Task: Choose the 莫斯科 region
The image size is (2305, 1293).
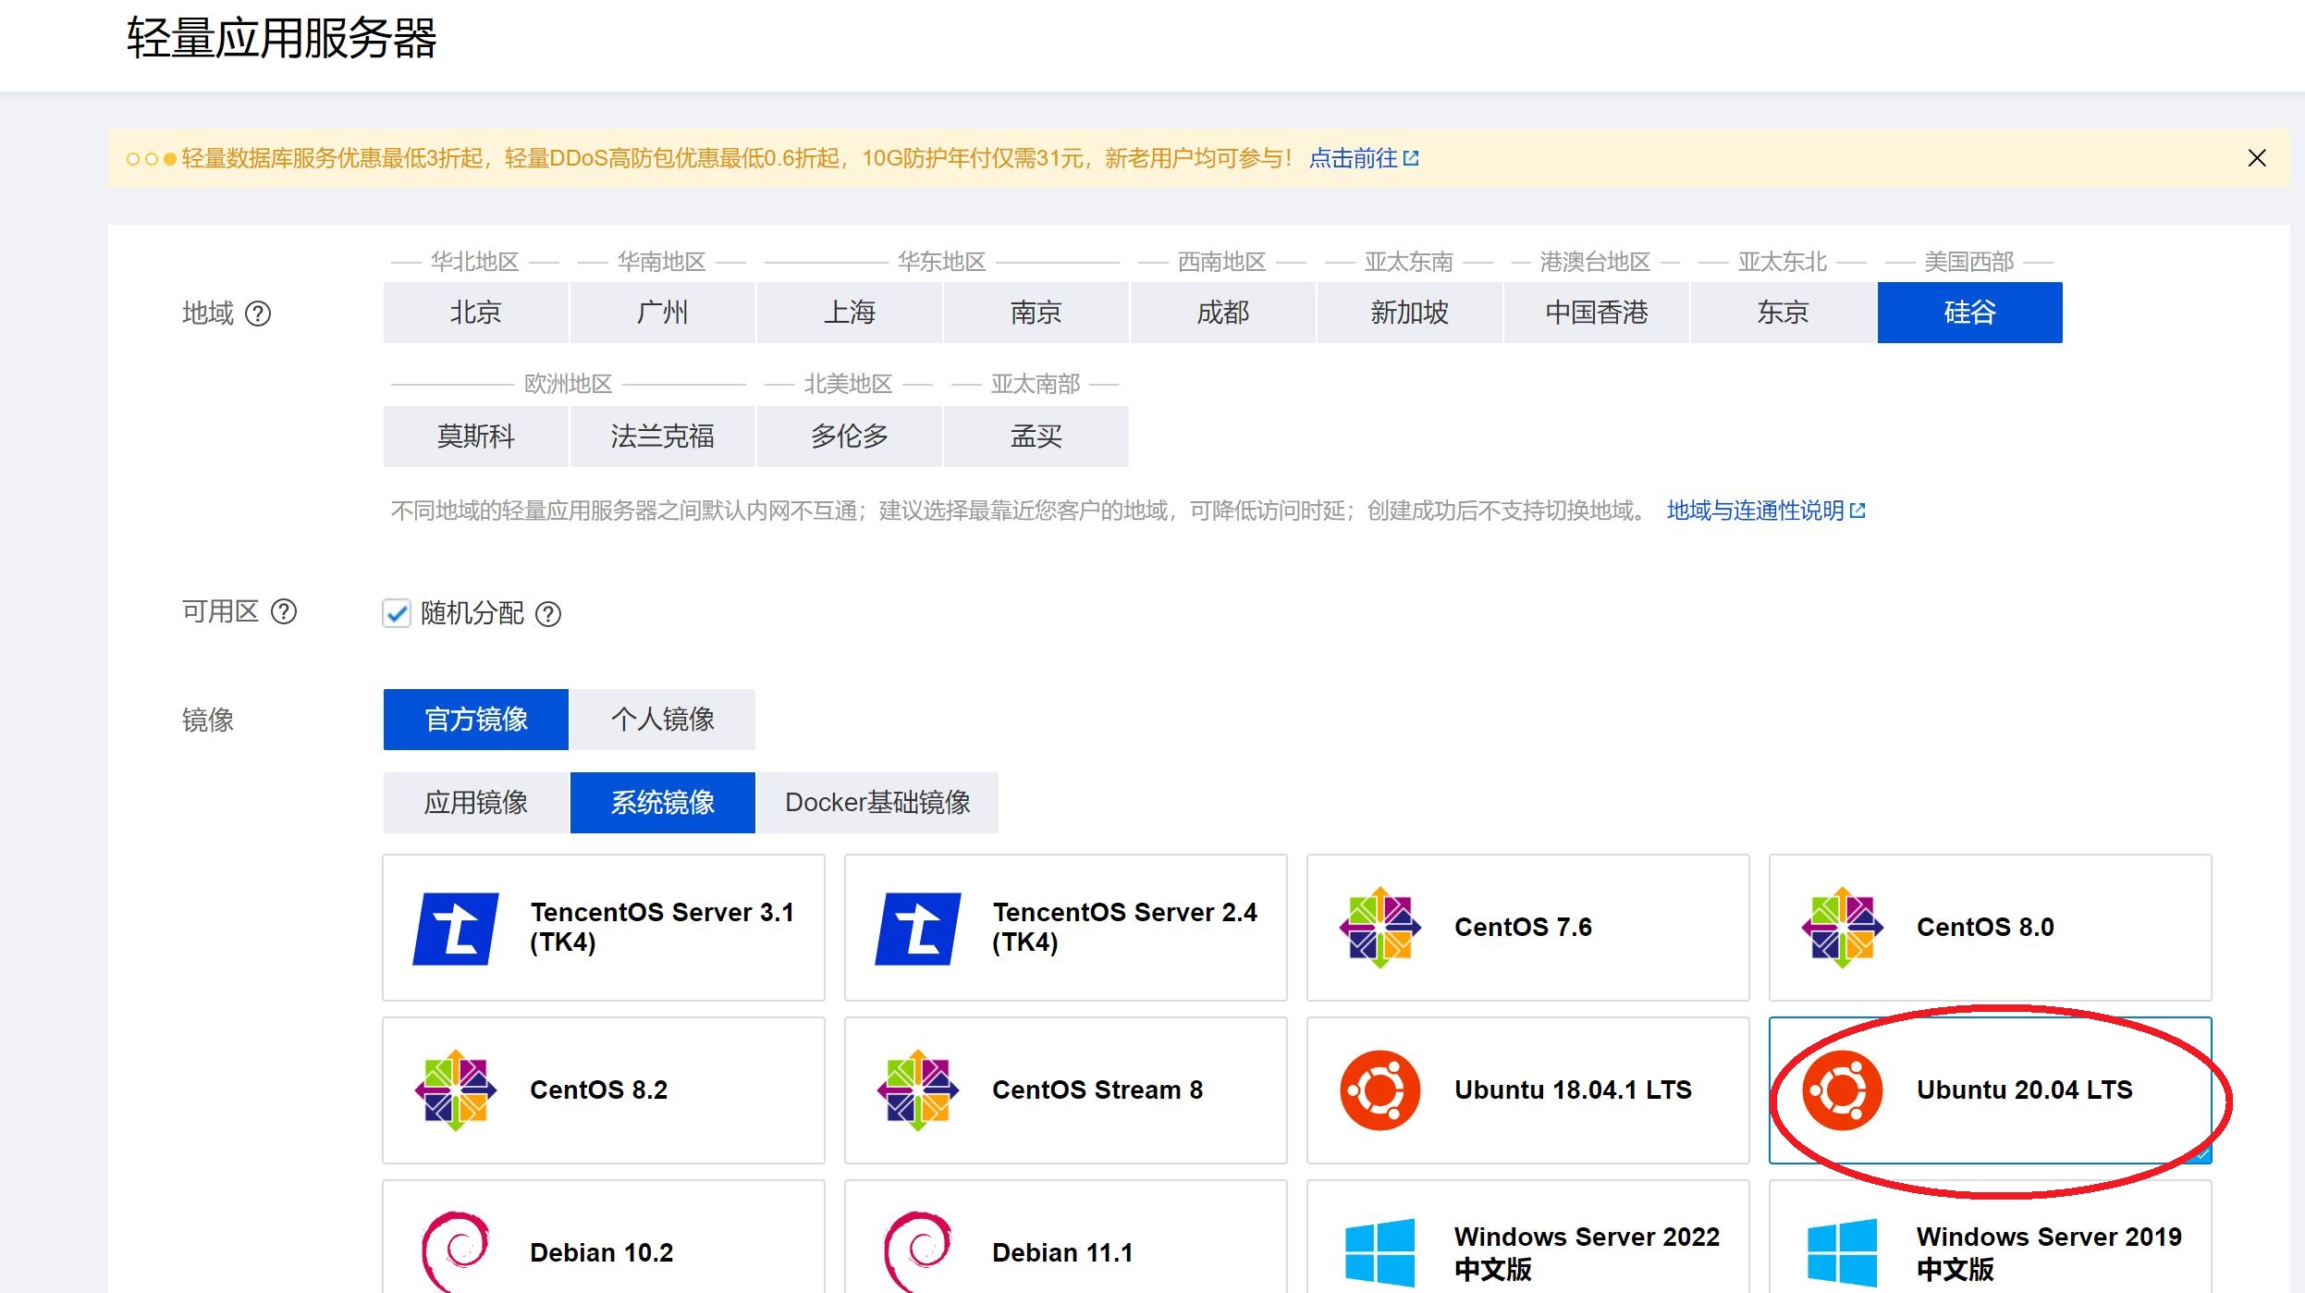Action: tap(475, 437)
